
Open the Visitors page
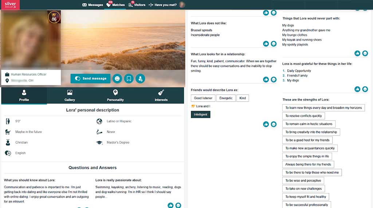pos(137,5)
